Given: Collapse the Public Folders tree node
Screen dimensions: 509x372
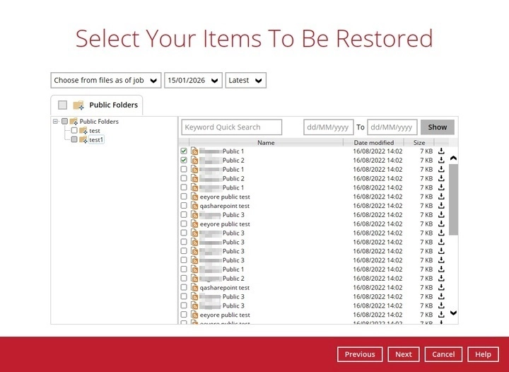Looking at the screenshot, I should click(x=56, y=122).
